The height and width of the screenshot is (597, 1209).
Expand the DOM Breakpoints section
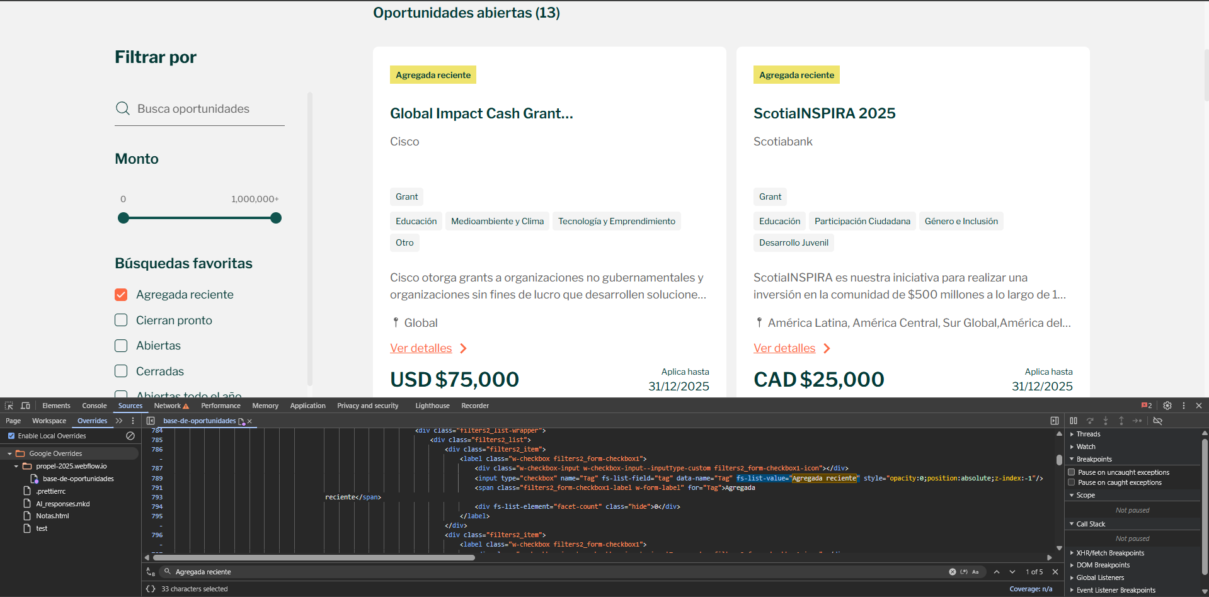1072,565
